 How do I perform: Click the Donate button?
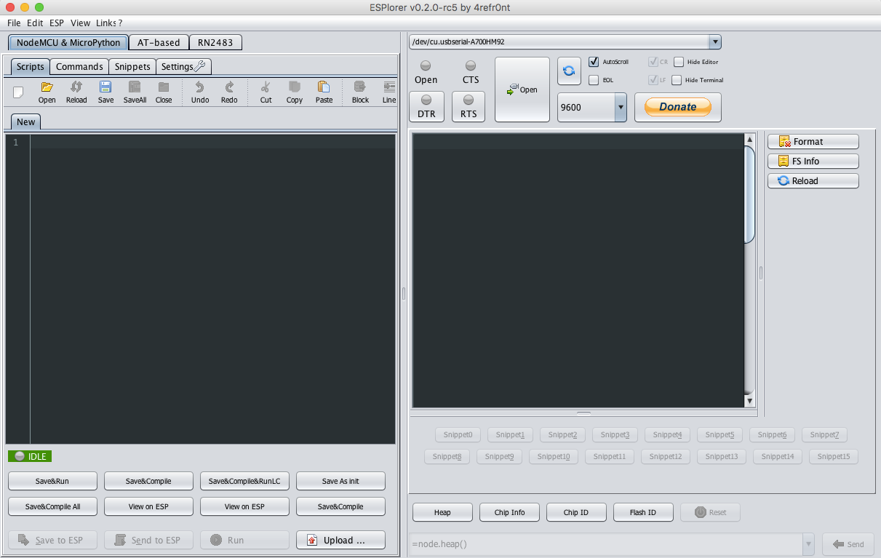click(x=678, y=107)
